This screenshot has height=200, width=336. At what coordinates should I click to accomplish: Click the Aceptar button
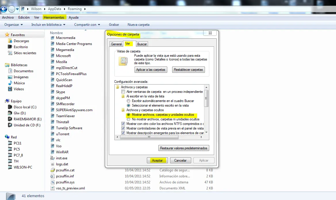pyautogui.click(x=157, y=160)
